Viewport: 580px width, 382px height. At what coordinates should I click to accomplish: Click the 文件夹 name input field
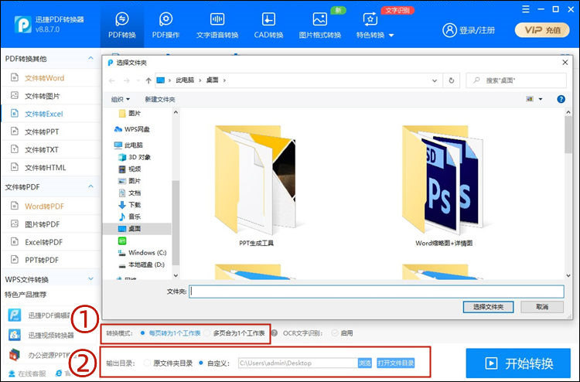(377, 292)
